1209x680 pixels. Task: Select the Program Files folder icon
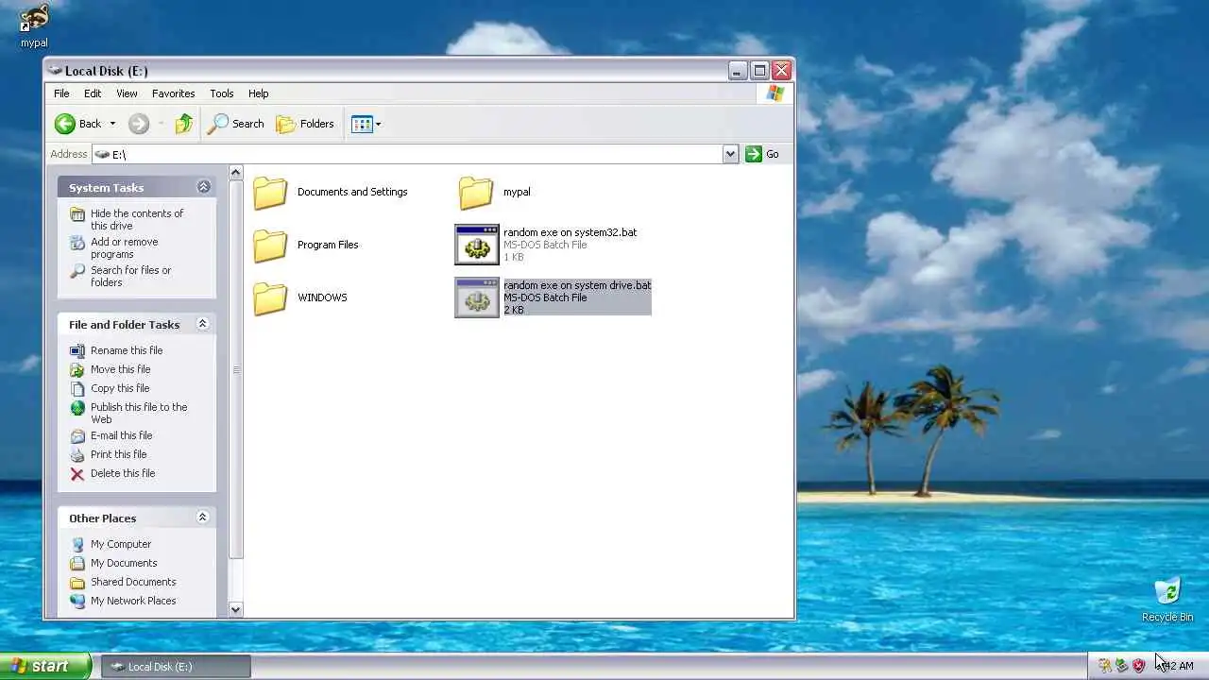270,245
